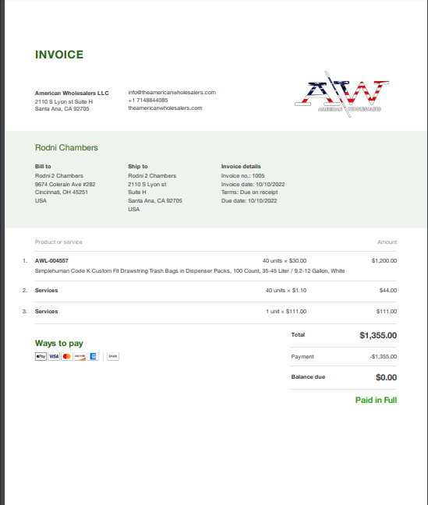This screenshot has height=505, width=428.
Task: Click the Apple Pay payment icon
Action: [x=41, y=356]
